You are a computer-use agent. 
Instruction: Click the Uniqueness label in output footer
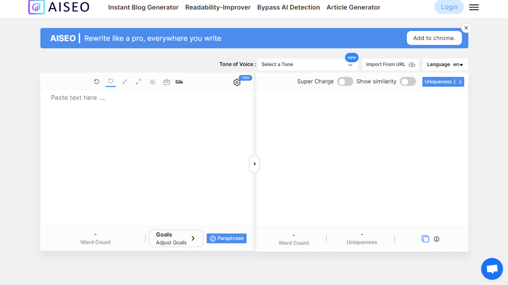362,242
